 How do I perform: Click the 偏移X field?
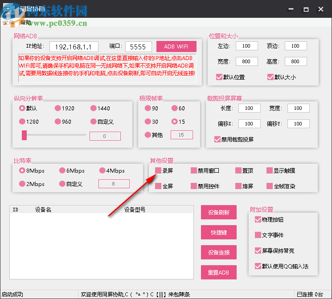250,124
